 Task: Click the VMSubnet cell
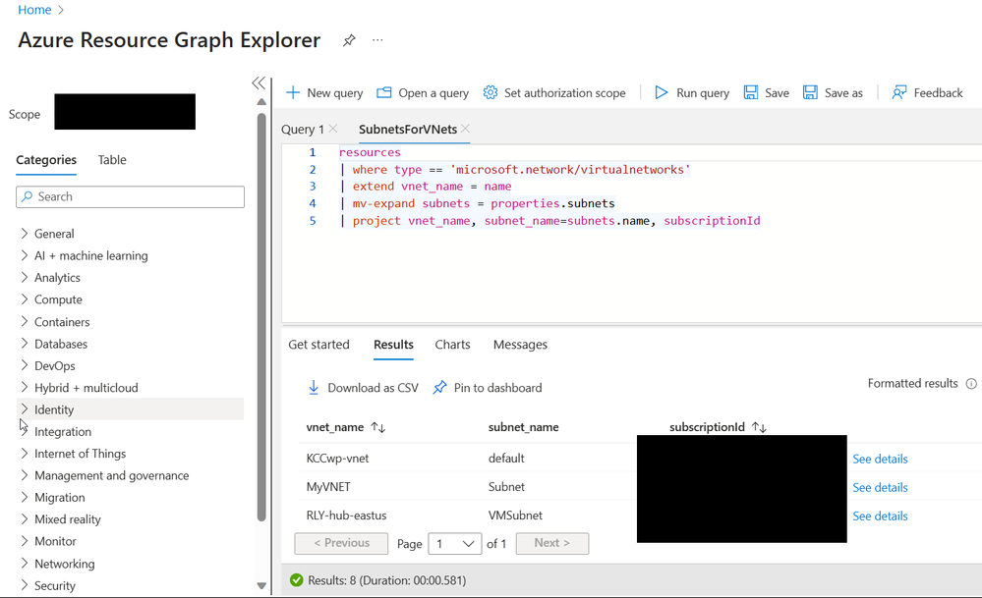click(x=515, y=516)
